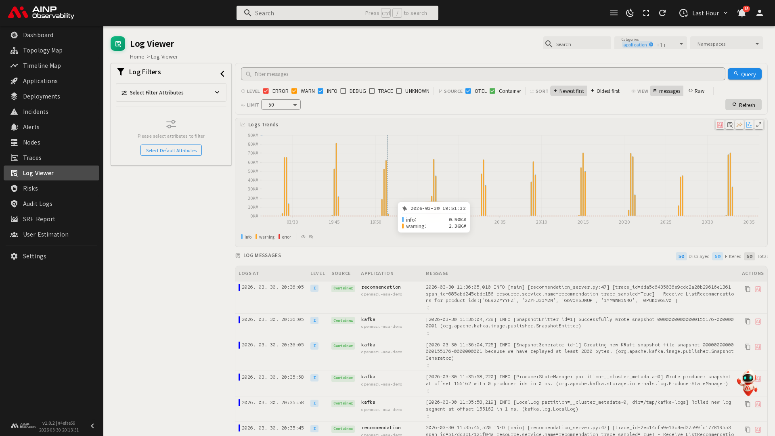Uncheck the Container source checkbox
This screenshot has height=436, width=775.
[x=492, y=91]
